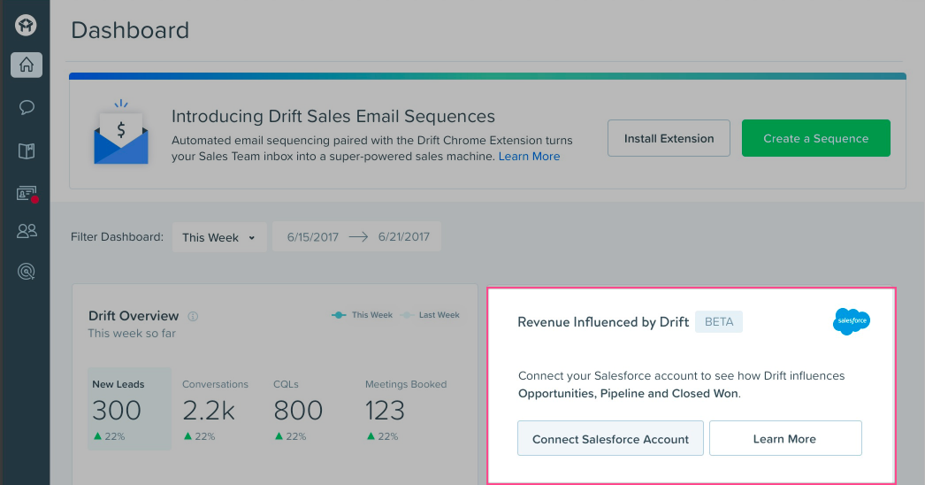Open the Home dashboard sidebar icon

(x=26, y=65)
